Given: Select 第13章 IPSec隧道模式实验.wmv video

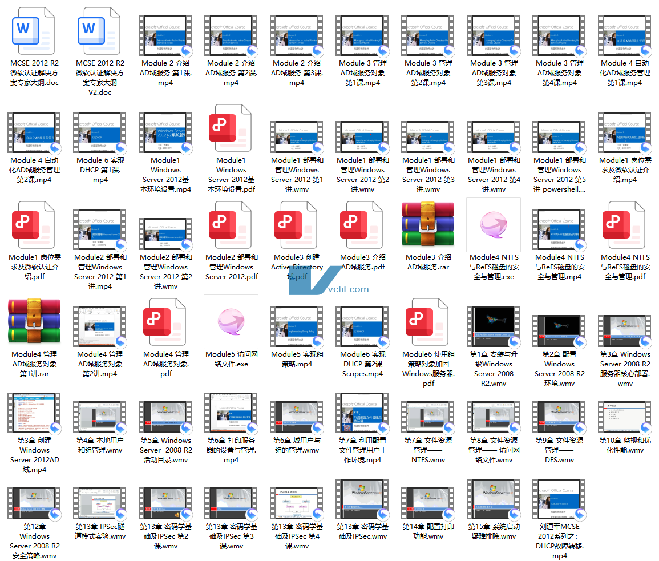Looking at the screenshot, I should pos(100,503).
